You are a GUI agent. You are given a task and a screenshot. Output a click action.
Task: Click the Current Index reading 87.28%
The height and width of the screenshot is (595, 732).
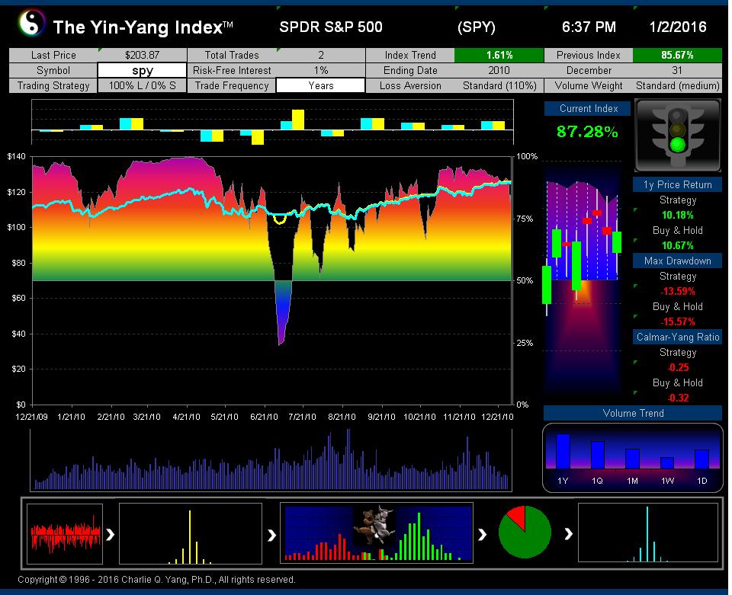point(587,132)
